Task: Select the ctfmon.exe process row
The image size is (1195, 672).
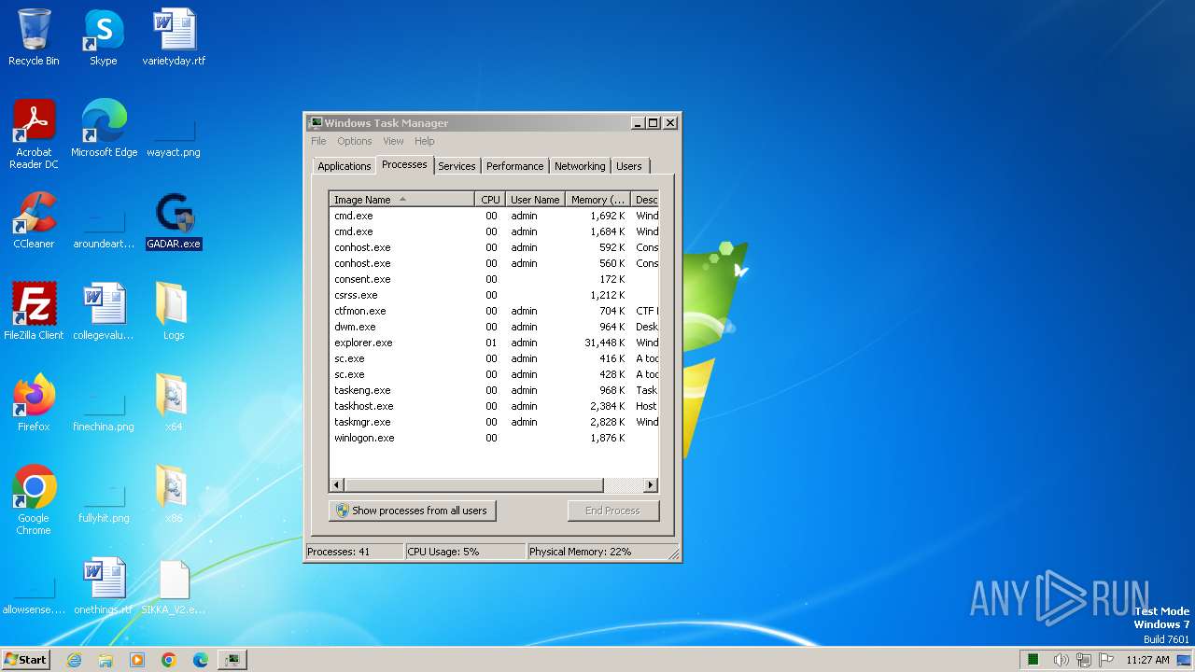Action: [494, 311]
